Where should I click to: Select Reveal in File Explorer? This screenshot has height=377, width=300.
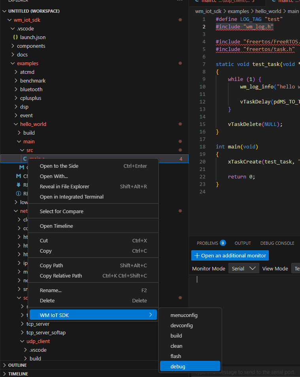pos(93,187)
